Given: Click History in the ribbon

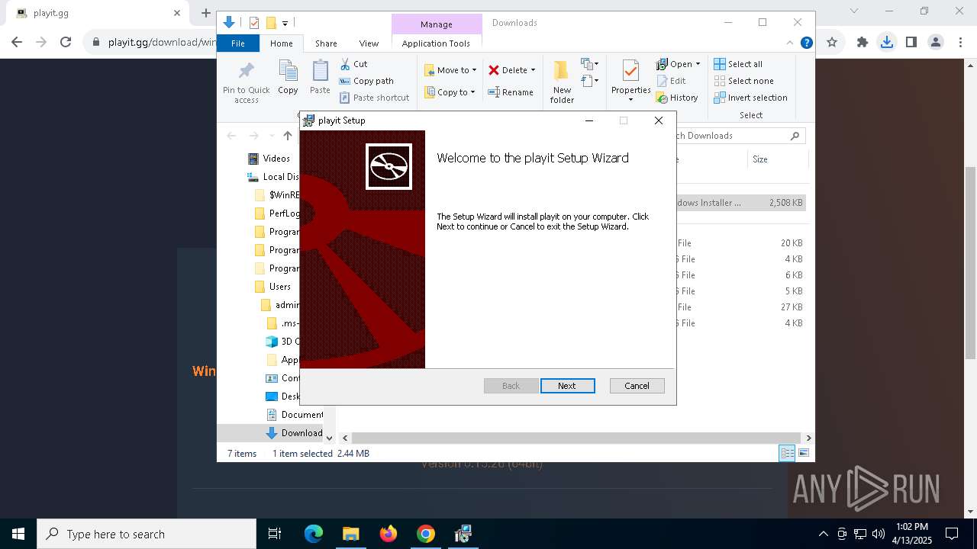Looking at the screenshot, I should pyautogui.click(x=677, y=98).
